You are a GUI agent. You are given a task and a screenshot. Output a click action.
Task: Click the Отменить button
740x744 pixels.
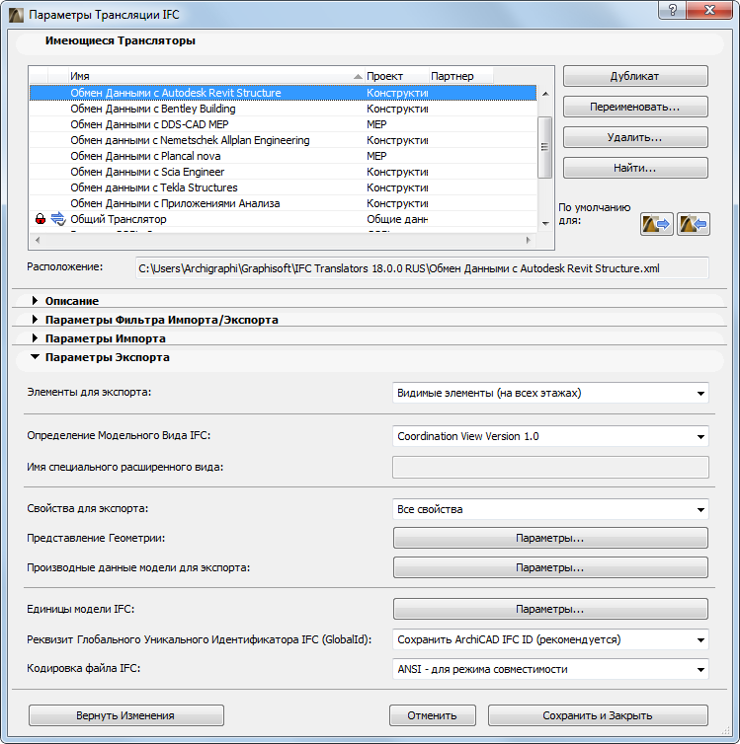coord(432,715)
